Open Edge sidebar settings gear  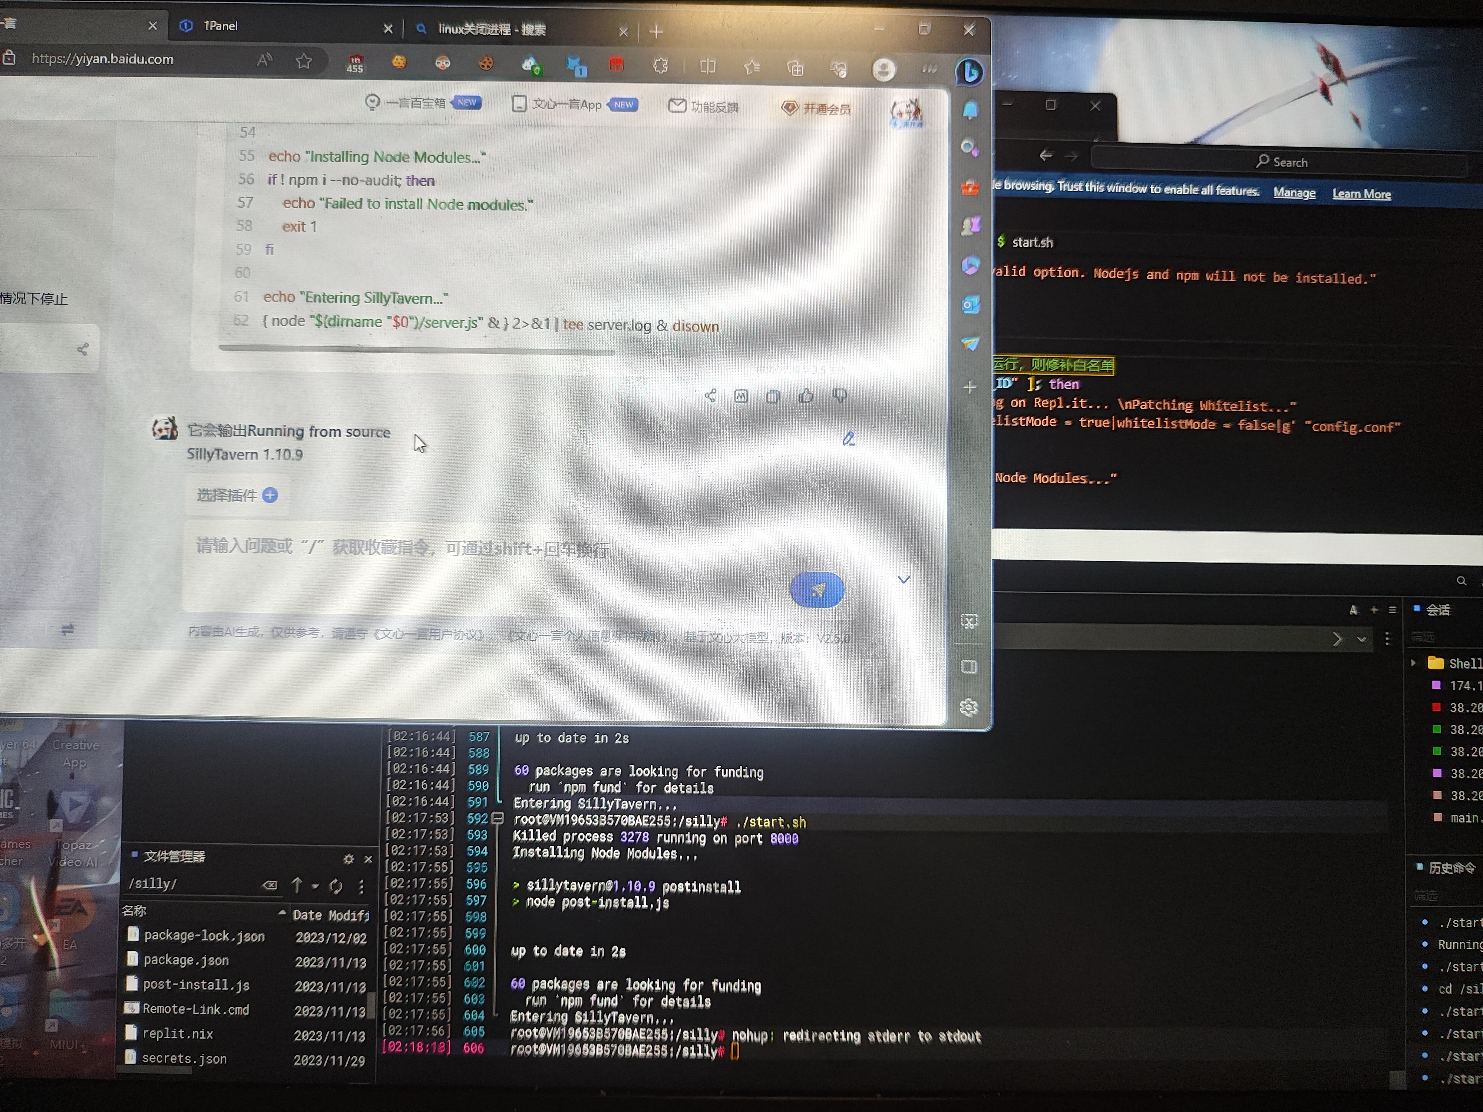(x=969, y=707)
